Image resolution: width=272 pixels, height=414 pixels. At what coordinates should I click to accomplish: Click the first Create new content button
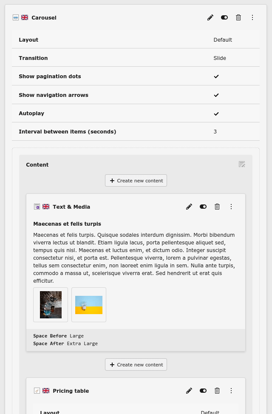click(x=136, y=181)
